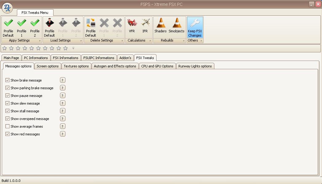Click the FSPS - Xtreme FSX PC title

[x=161, y=4]
